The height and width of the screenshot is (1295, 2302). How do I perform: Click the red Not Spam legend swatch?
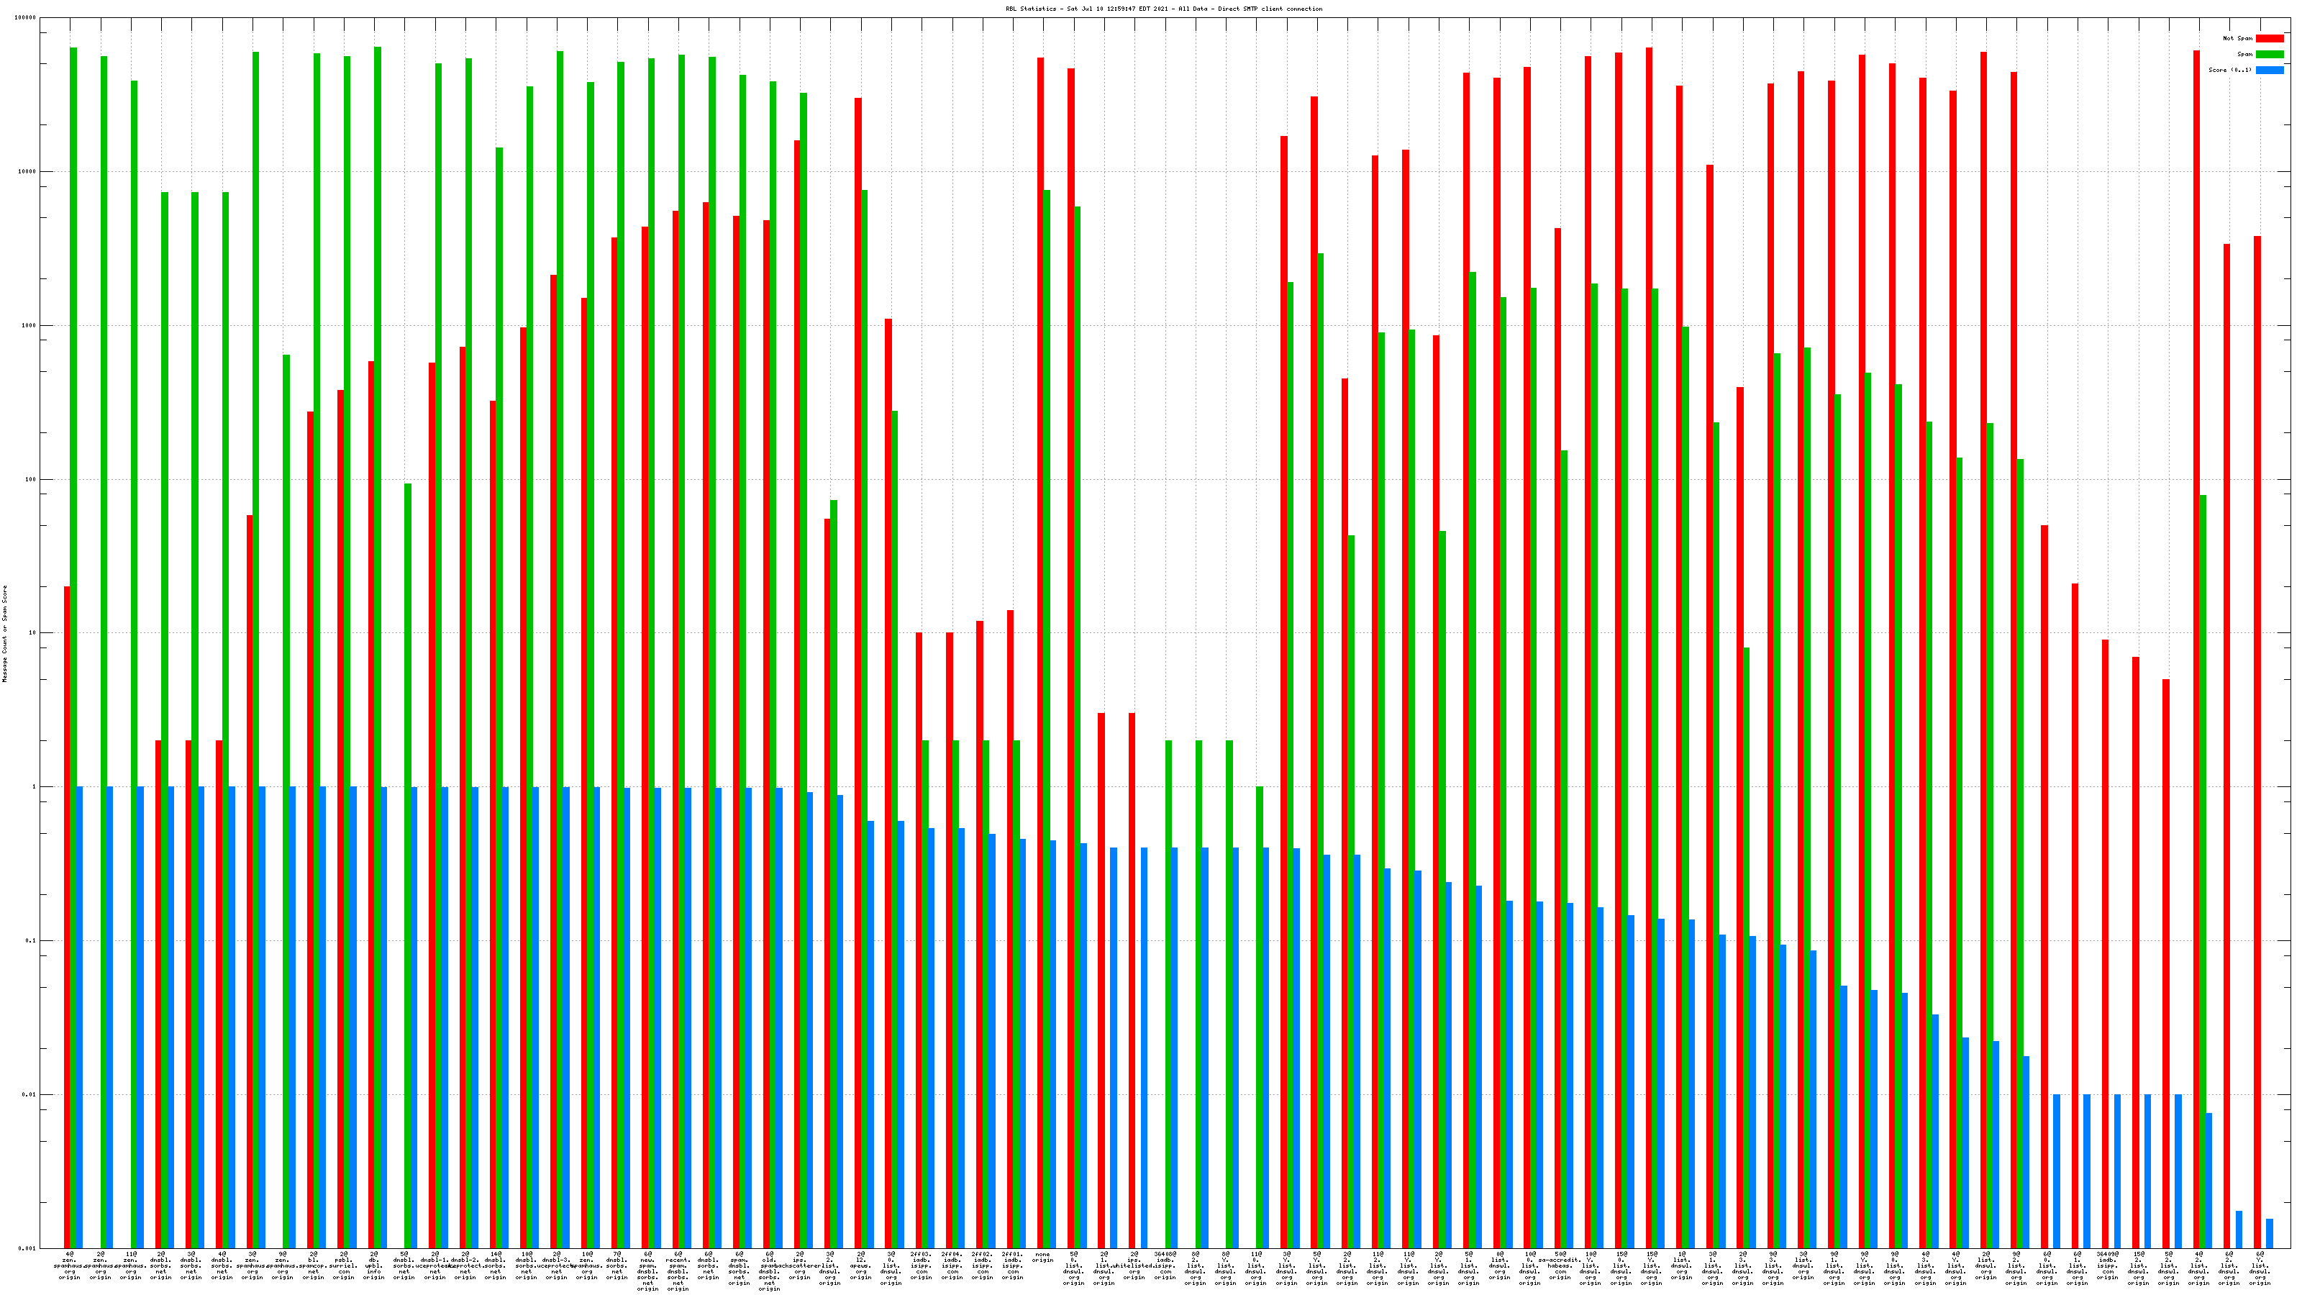(x=2269, y=38)
